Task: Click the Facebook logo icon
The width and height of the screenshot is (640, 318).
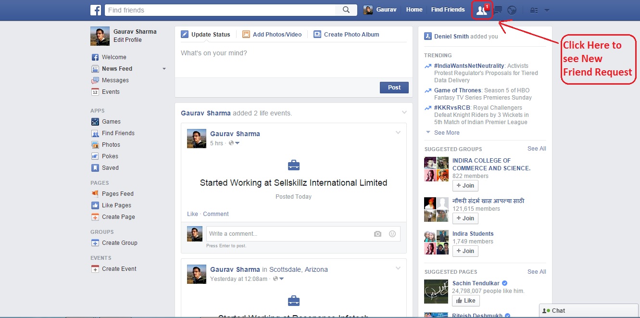Action: [96, 10]
